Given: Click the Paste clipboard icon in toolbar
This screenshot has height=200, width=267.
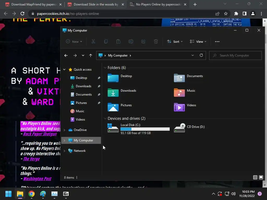Looking at the screenshot, I should point(118,41).
